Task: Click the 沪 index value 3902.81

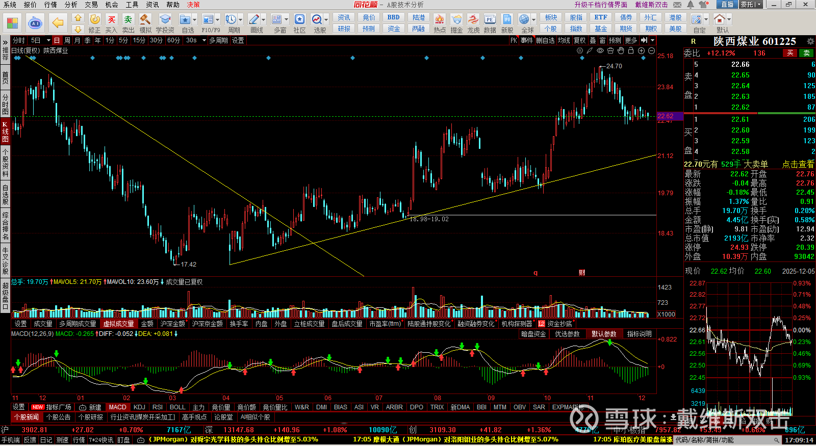Action: point(35,430)
